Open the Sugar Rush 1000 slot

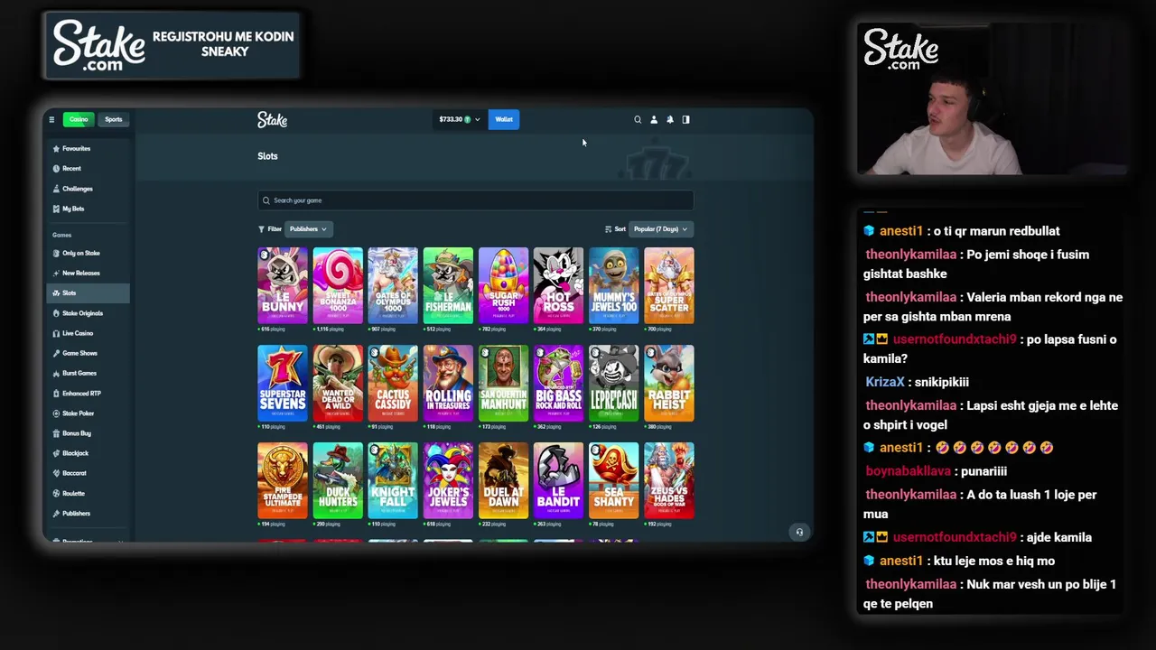(x=503, y=285)
